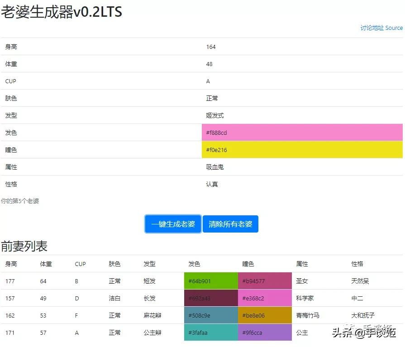
Task: Click the #b94577 eye color swatch
Action: point(264,280)
